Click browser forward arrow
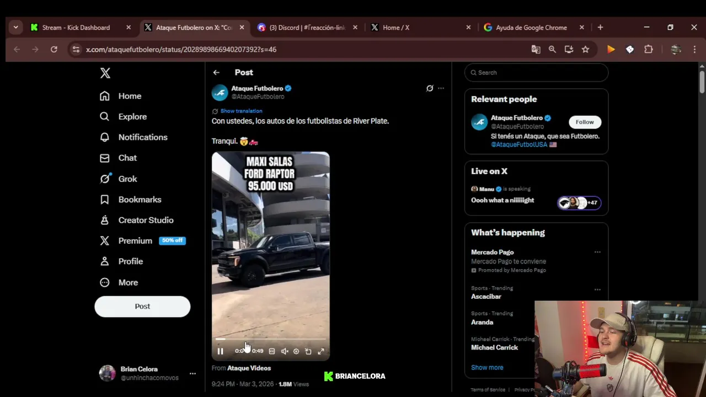The image size is (706, 397). pos(35,49)
